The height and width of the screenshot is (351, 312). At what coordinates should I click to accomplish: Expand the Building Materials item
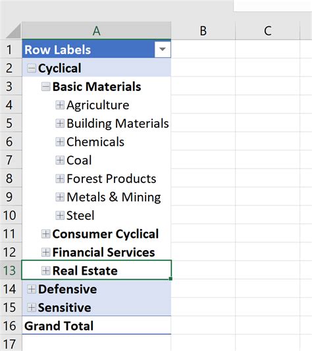tap(60, 123)
